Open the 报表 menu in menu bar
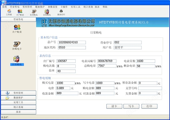Image resolution: width=170 pixels, height=120 pixels. [97, 7]
